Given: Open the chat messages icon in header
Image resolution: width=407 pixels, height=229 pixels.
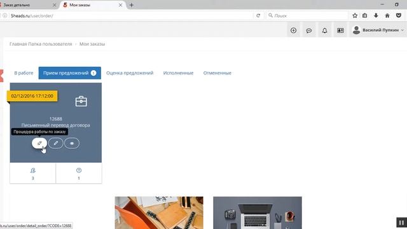Looking at the screenshot, I should 309,31.
